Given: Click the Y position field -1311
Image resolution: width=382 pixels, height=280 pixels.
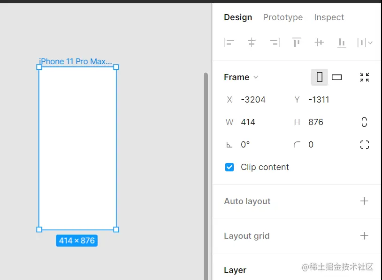Looking at the screenshot, I should pyautogui.click(x=319, y=100).
